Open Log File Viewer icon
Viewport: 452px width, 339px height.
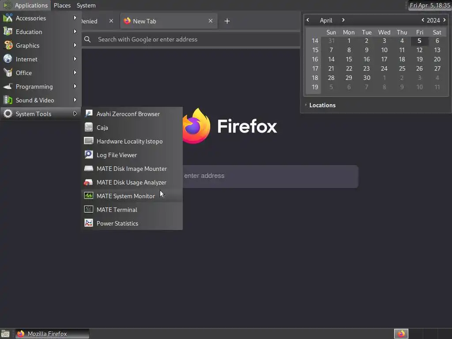88,154
